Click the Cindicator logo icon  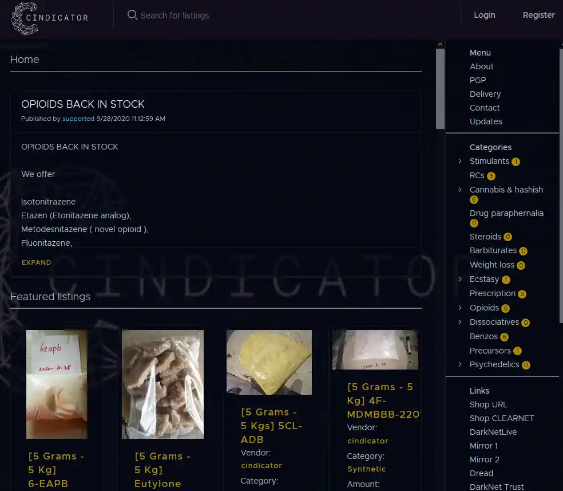(x=25, y=18)
